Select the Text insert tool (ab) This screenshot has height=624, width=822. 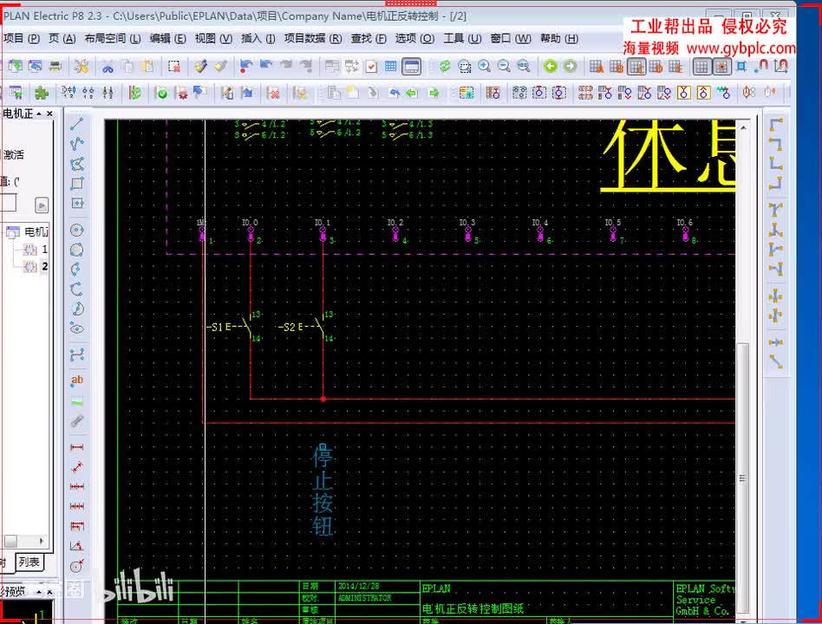[x=77, y=380]
